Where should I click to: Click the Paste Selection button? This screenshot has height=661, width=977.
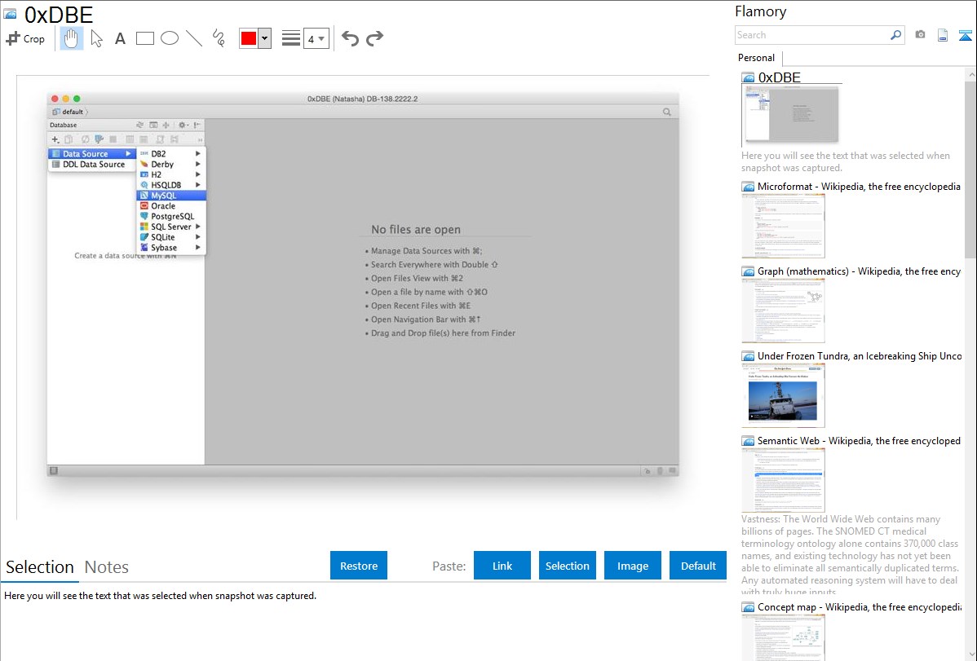coord(568,566)
